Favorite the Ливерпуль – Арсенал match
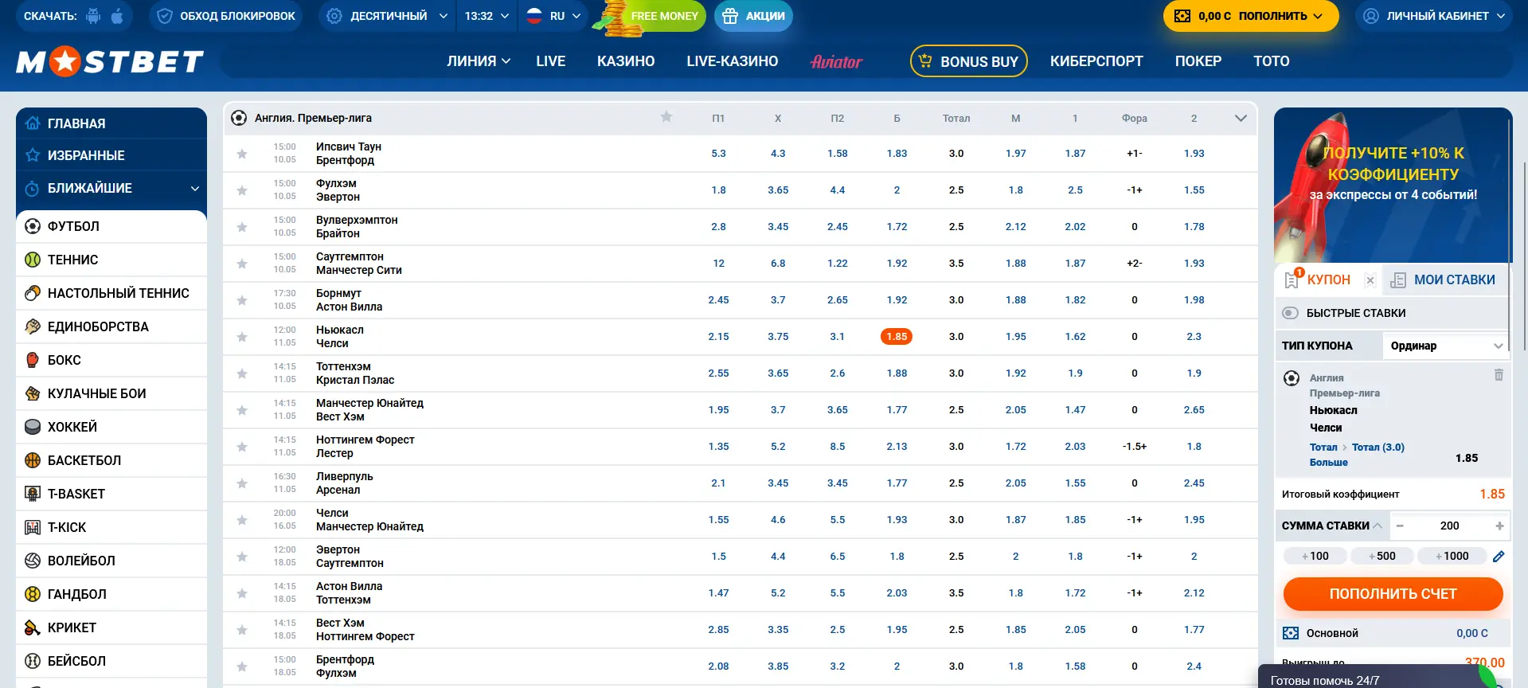The image size is (1528, 688). pyautogui.click(x=242, y=483)
